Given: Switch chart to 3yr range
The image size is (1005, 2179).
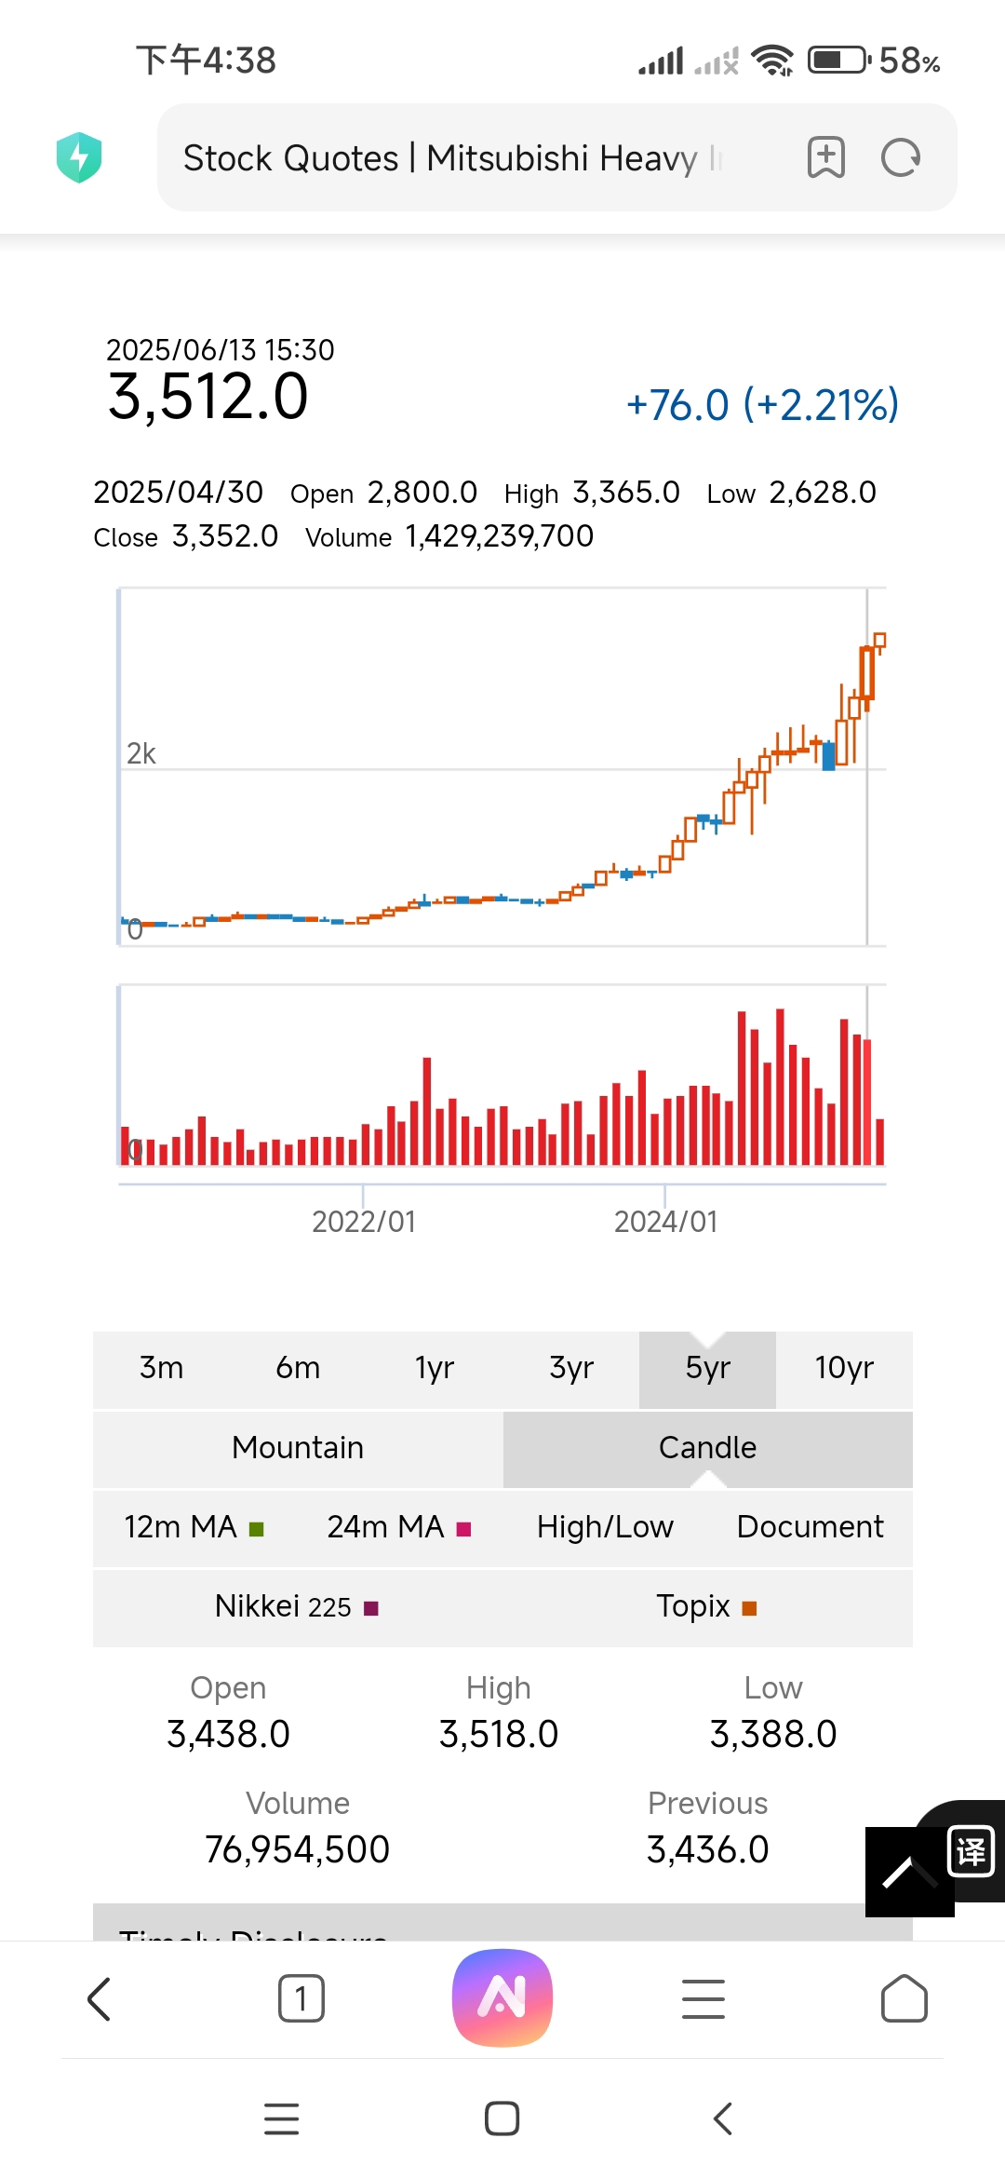Looking at the screenshot, I should coord(571,1368).
